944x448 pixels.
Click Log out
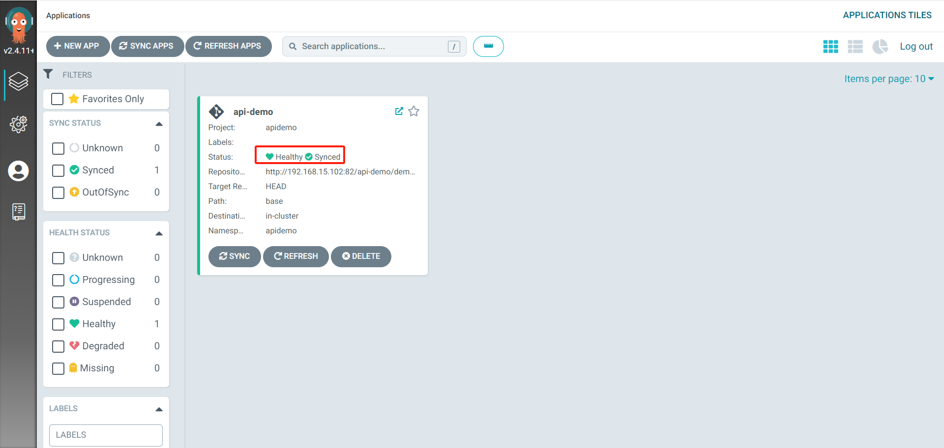[x=916, y=46]
